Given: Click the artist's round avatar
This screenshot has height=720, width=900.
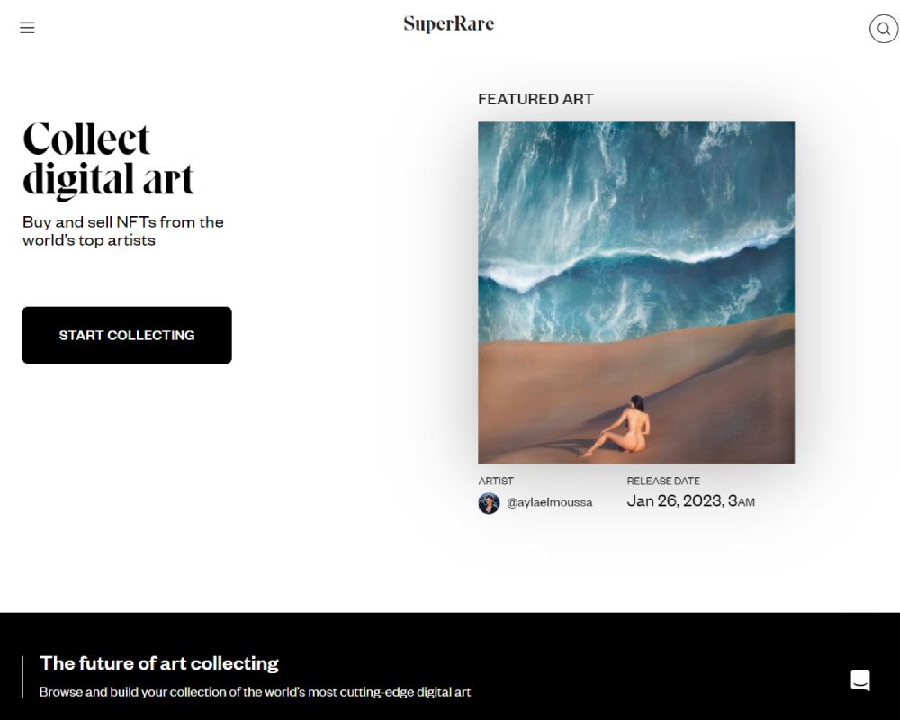Looking at the screenshot, I should point(489,503).
